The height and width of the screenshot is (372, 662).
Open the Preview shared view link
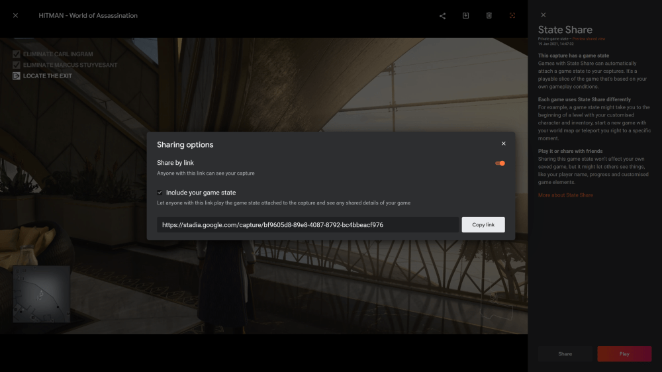point(589,39)
